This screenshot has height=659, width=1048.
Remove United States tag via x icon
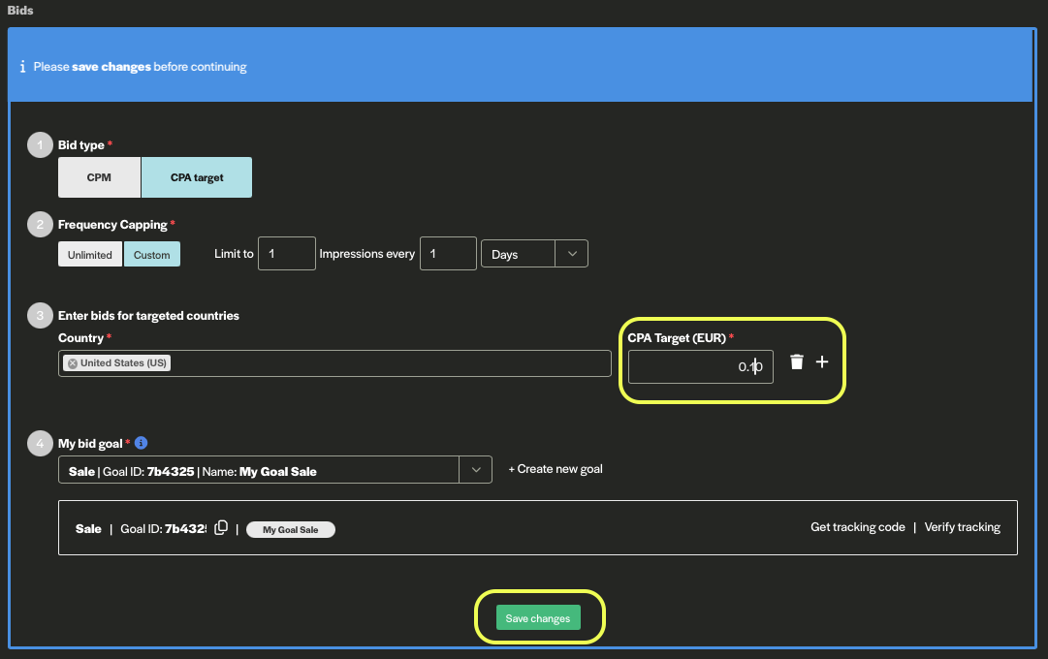tap(73, 363)
